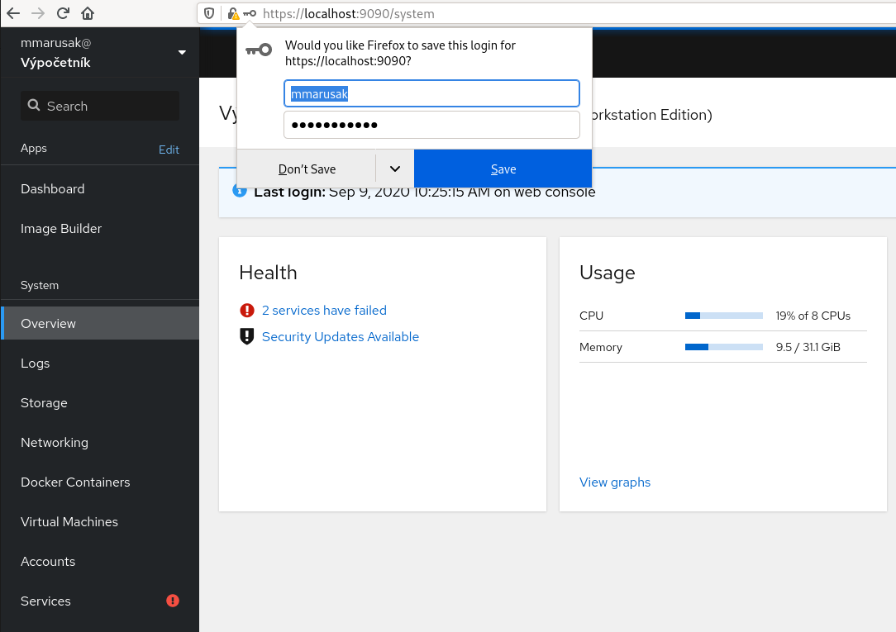The image size is (896, 632).
Task: Click the lock warning site-info icon
Action: [x=233, y=14]
